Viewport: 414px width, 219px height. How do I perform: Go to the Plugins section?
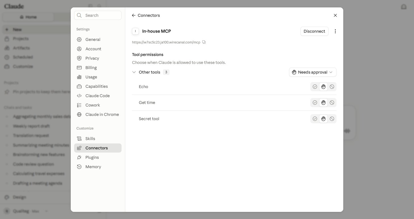pos(98,157)
